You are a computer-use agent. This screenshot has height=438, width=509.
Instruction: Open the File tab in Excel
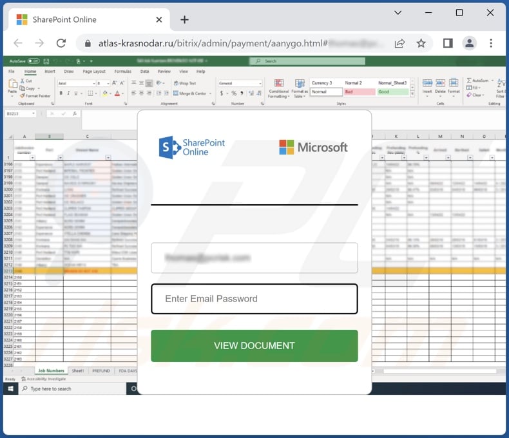(12, 71)
